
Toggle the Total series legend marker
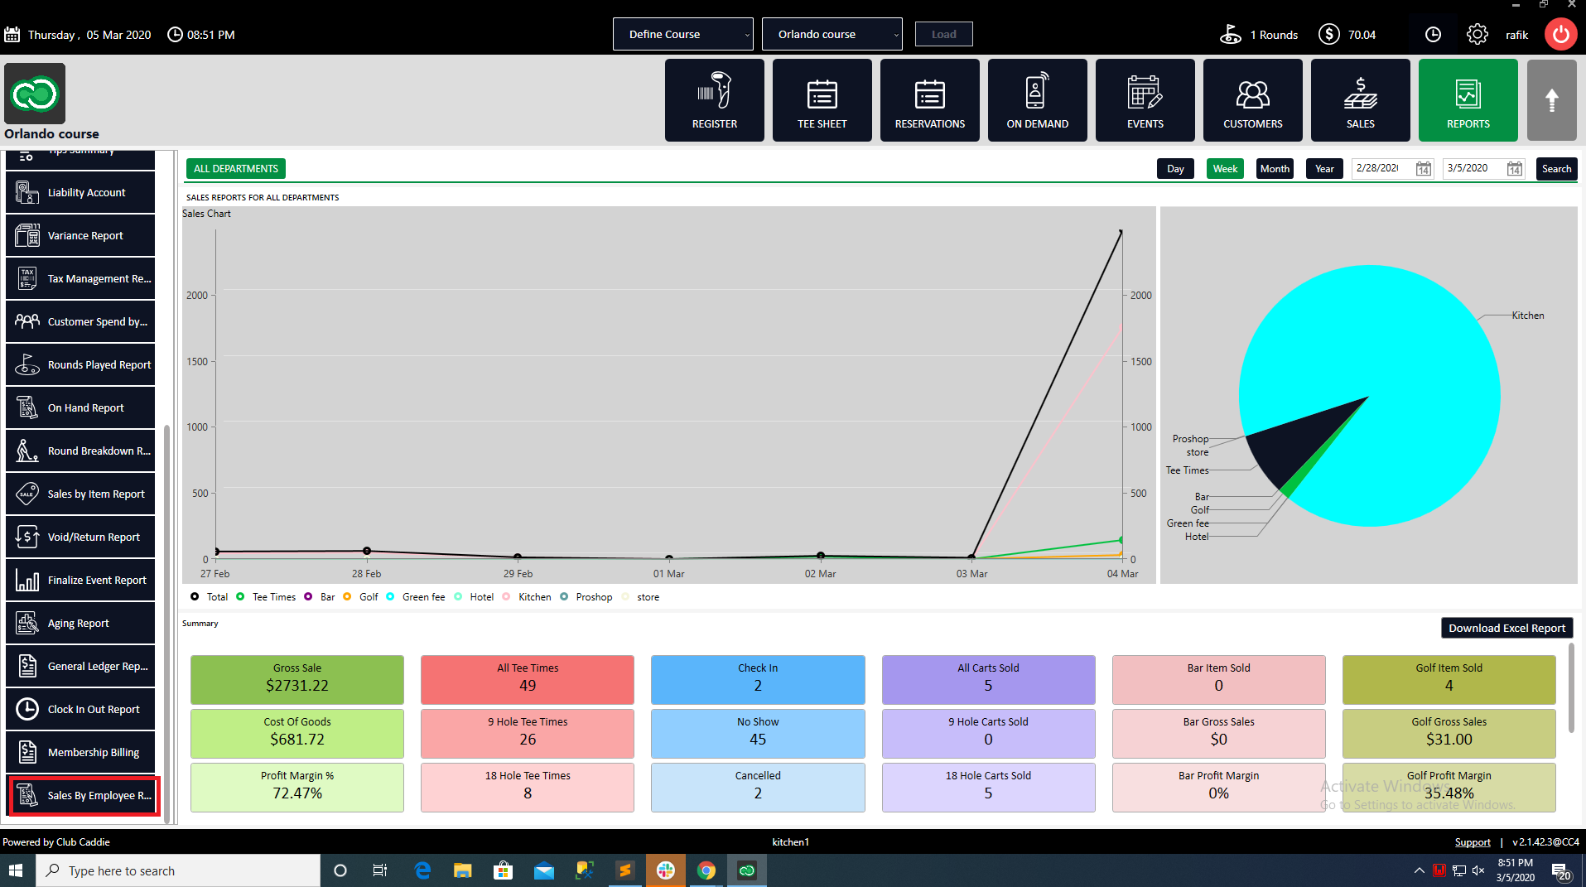195,597
